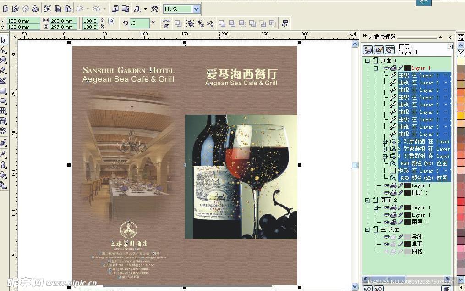
Task: Select the Zoom tool in the toolbox
Action: click(4, 60)
